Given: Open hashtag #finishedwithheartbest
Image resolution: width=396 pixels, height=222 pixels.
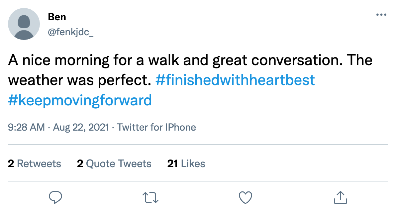Looking at the screenshot, I should [x=235, y=80].
